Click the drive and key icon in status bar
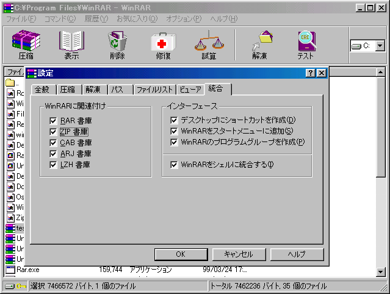This screenshot has height=294, width=390. [x=16, y=286]
